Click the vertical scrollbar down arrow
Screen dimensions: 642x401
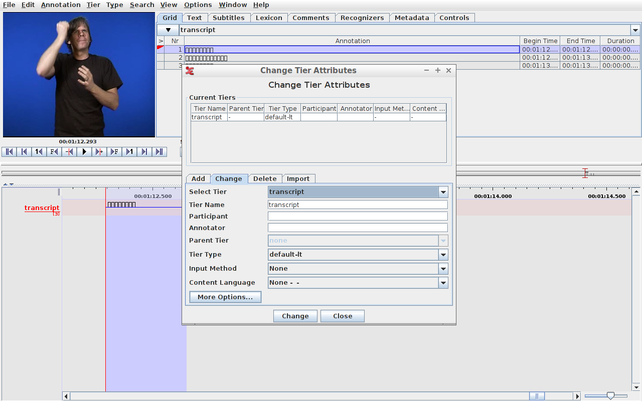tap(636, 387)
